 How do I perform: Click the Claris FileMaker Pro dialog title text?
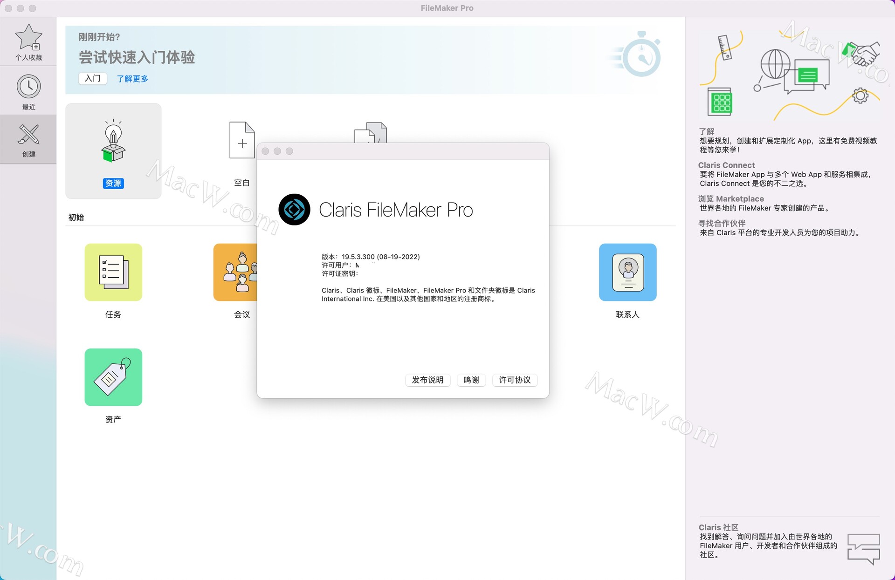click(x=396, y=210)
